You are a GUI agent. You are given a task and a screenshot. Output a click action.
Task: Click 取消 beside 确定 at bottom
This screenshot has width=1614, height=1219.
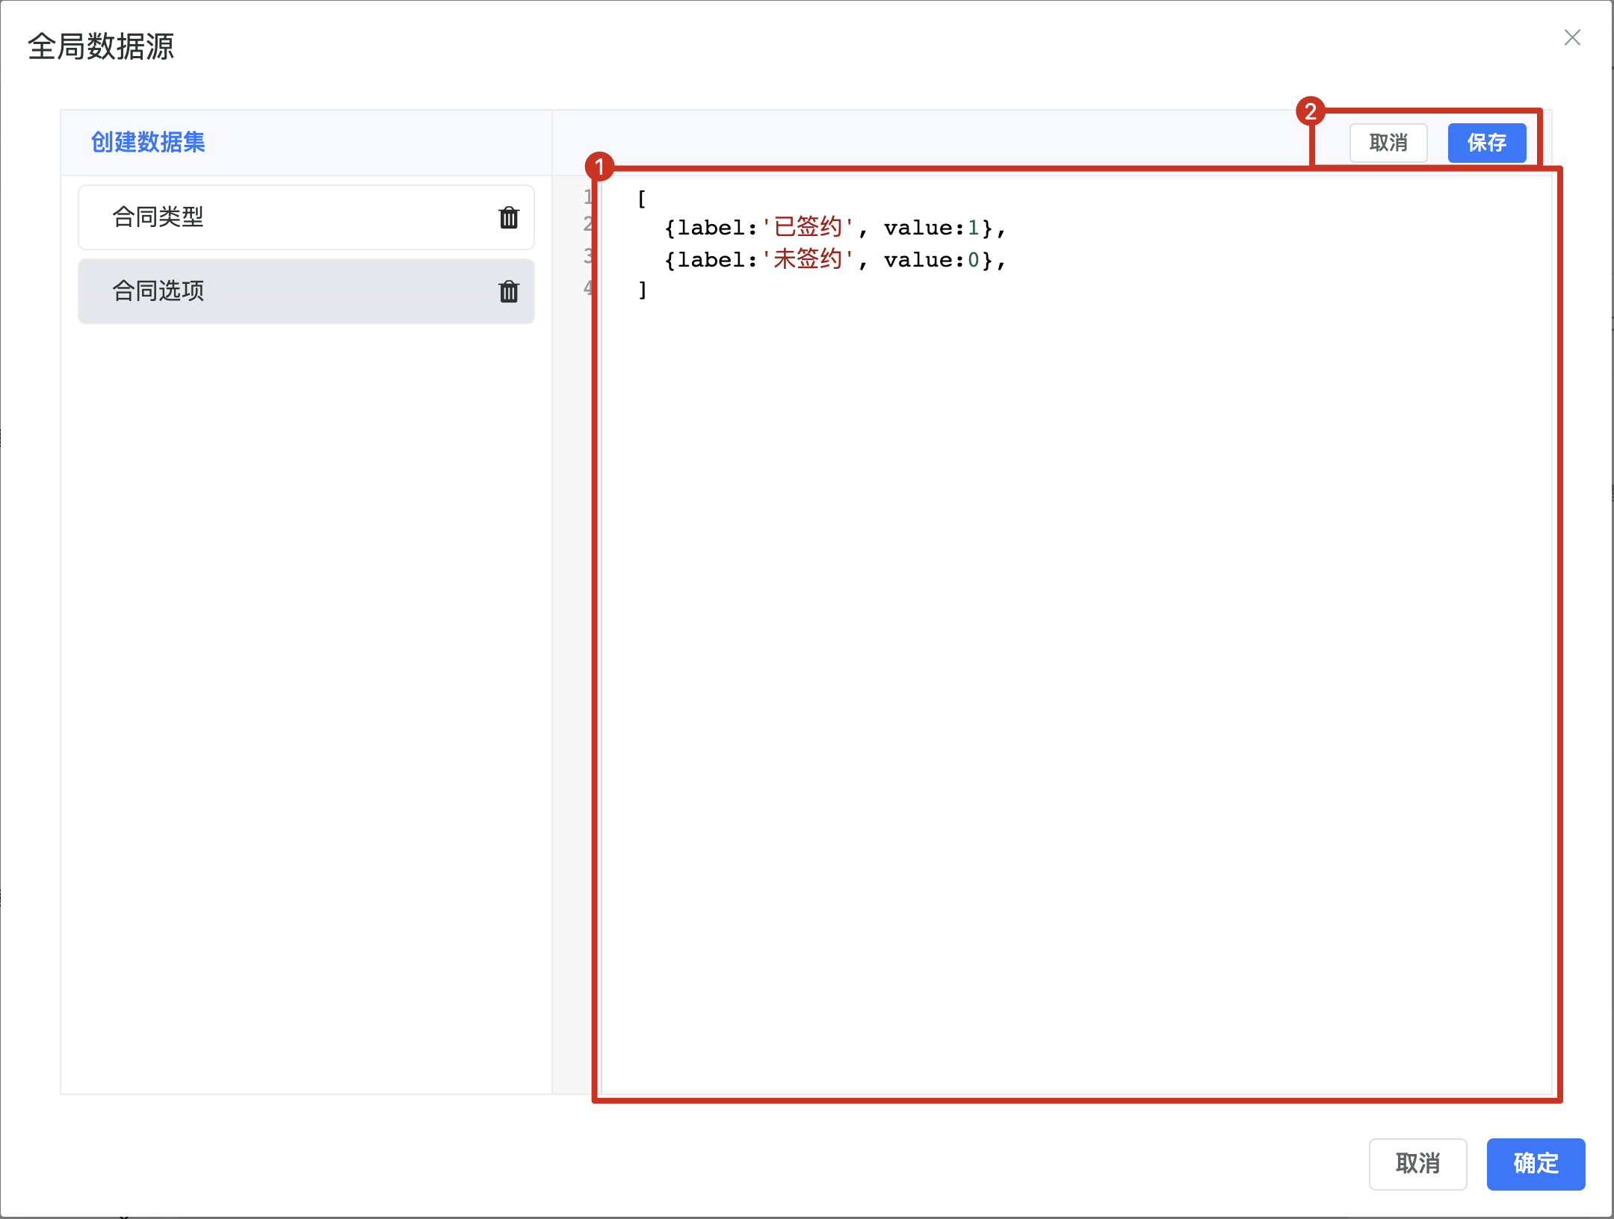[x=1417, y=1163]
